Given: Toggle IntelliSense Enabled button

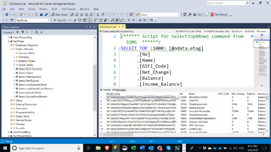Looking at the screenshot, I should [x=89, y=20].
